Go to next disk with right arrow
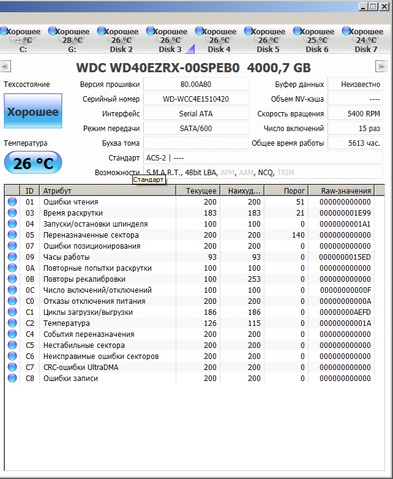This screenshot has height=479, width=393. pos(381,66)
